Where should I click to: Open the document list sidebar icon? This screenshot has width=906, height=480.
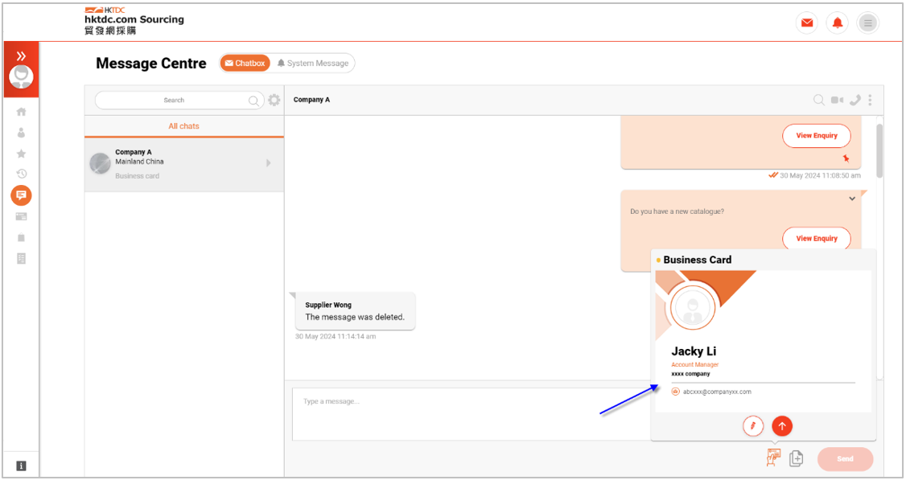[21, 258]
